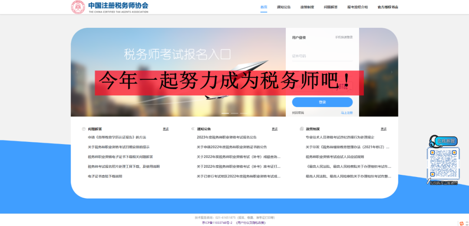
Task: Open 税务师考试报名照片处理工具下载 article
Action: coord(124,167)
